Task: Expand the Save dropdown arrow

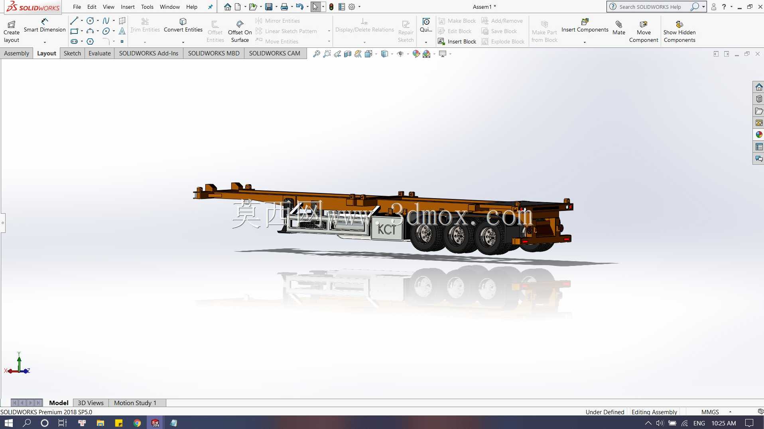Action: 276,7
